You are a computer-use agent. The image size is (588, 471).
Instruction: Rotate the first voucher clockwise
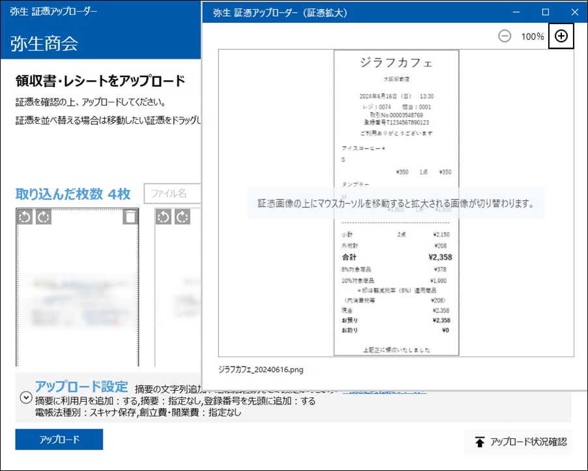coord(43,217)
